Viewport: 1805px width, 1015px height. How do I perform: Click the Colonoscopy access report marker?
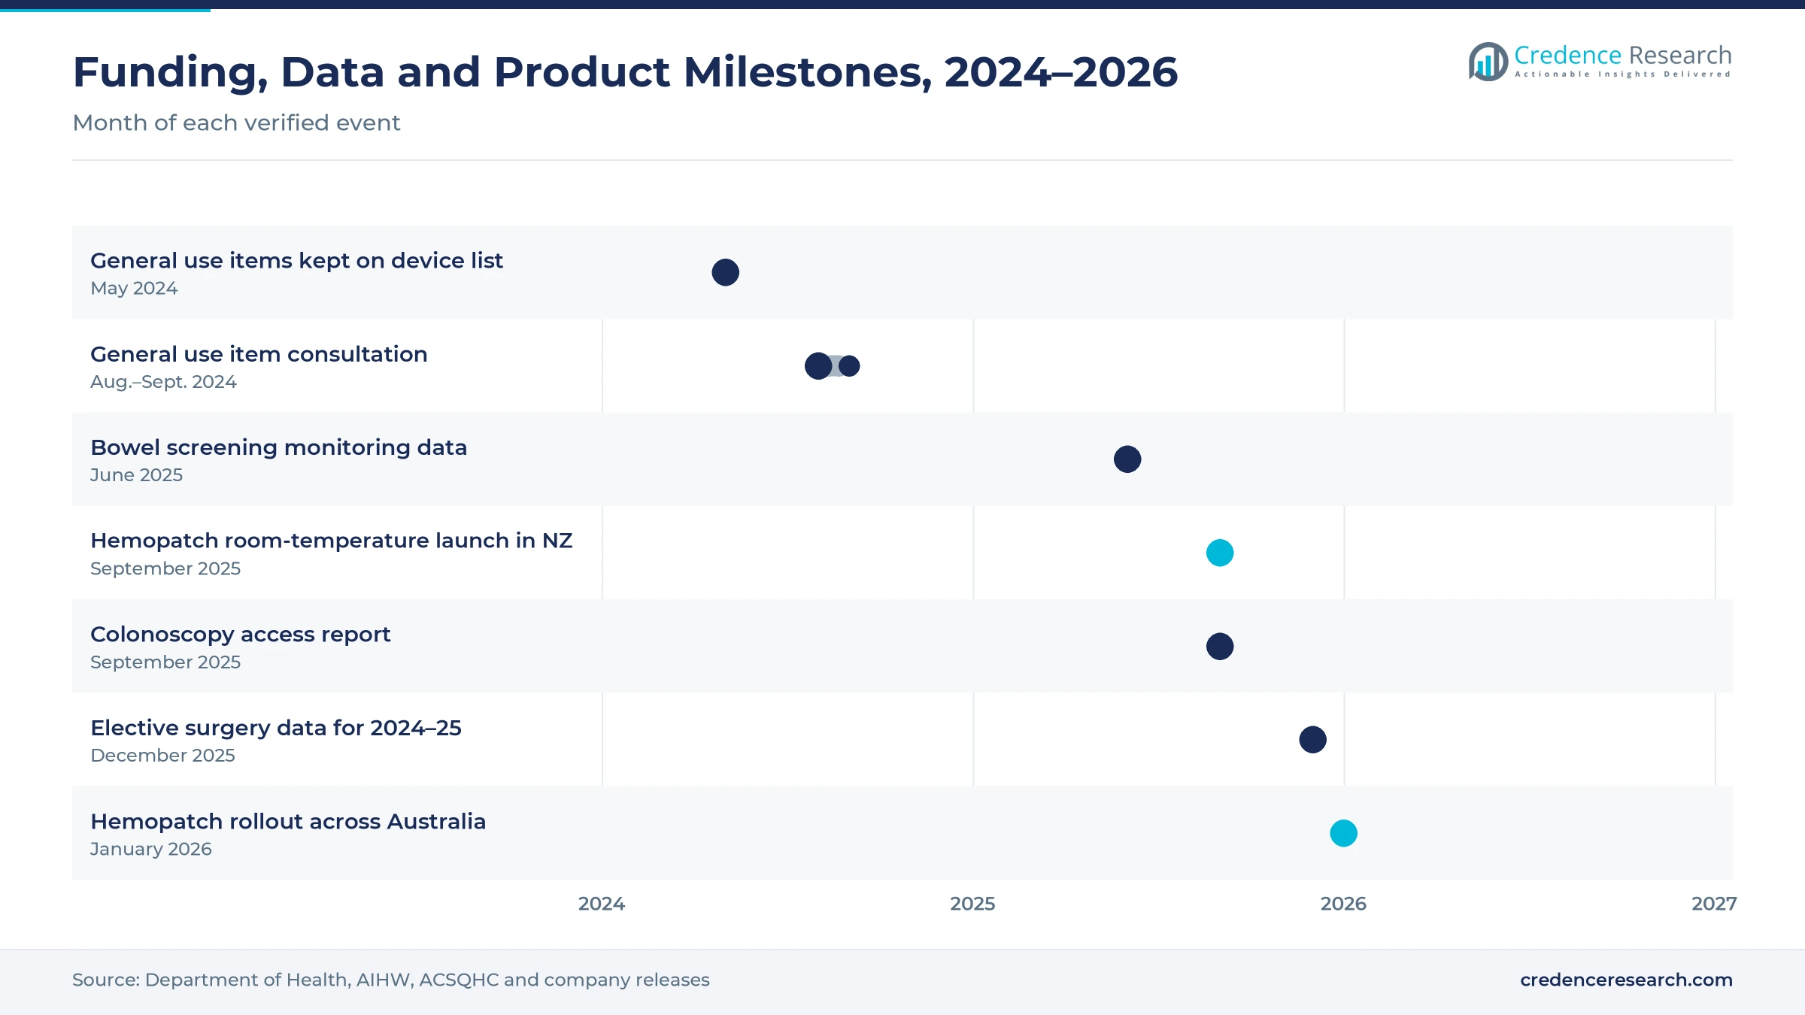point(1220,647)
